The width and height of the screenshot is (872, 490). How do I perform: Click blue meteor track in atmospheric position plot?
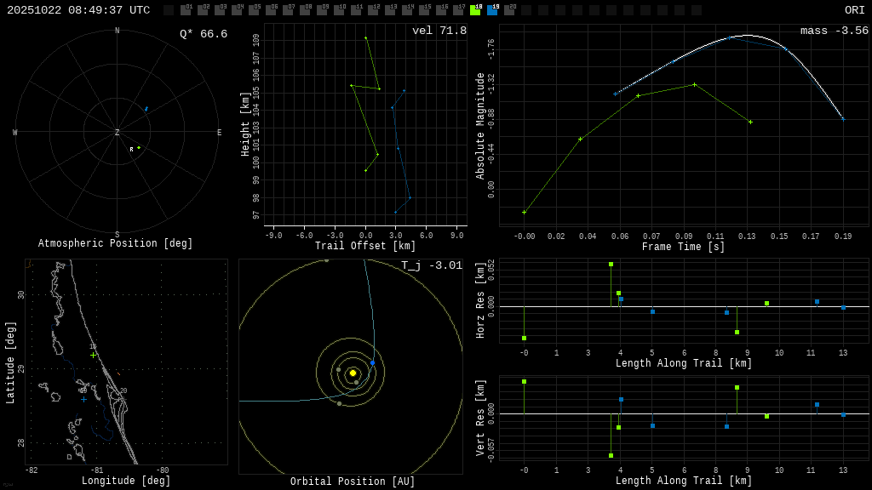(x=146, y=109)
